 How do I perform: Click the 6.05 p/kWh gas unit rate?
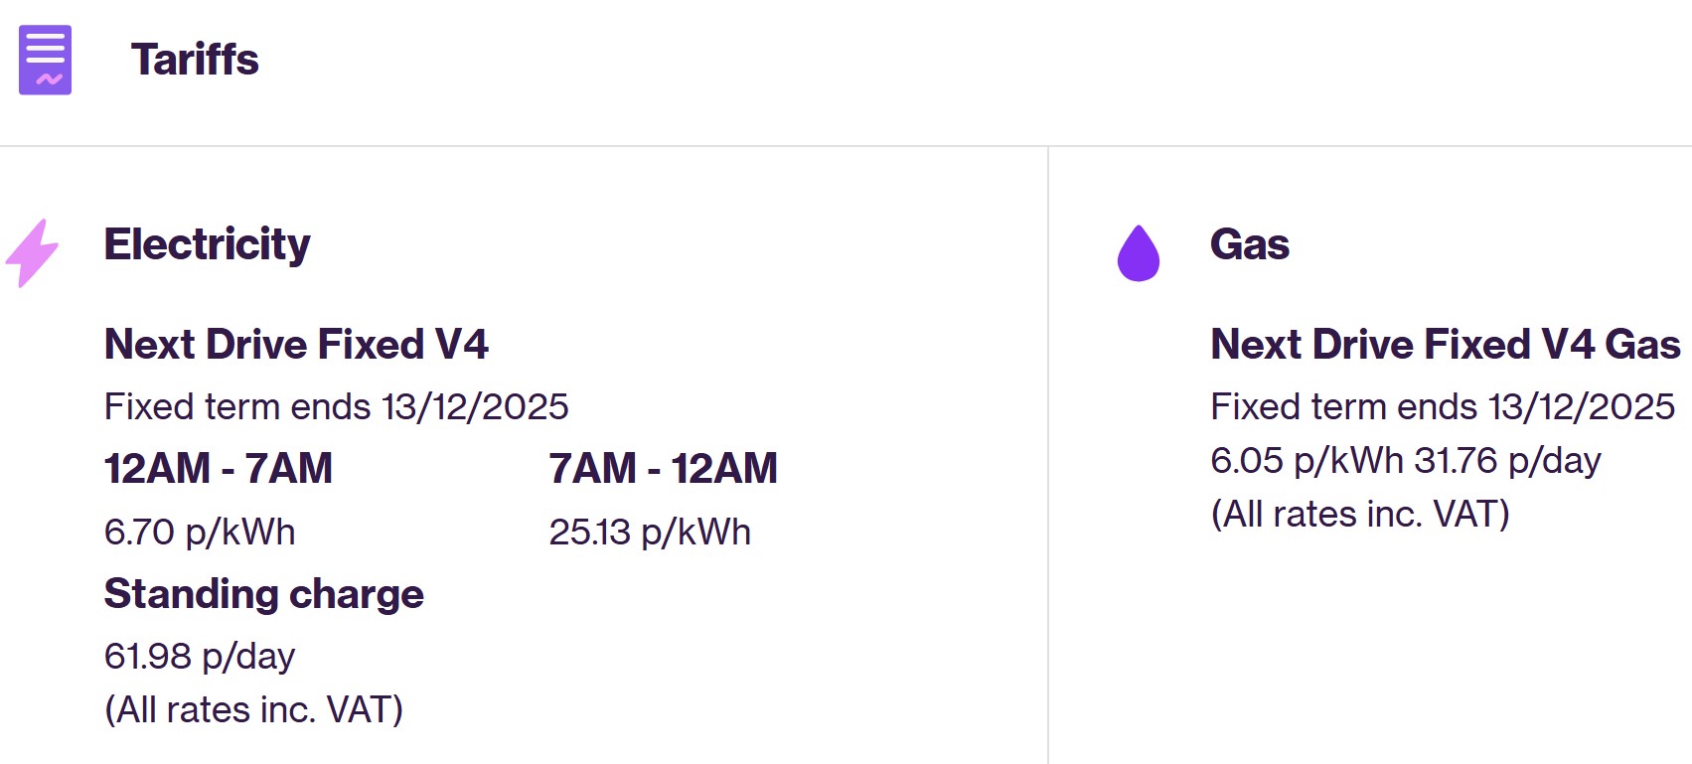click(x=1307, y=461)
